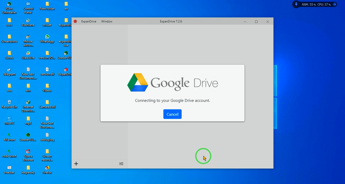
Task: Select the Camera Roll desktop folder
Action: pyautogui.click(x=47, y=104)
